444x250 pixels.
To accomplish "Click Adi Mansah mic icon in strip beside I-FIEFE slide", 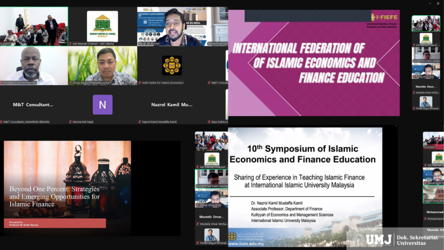I will tap(414, 45).
